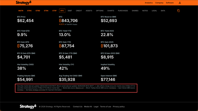Click the BTC Yield YTD value 13.0%
This screenshot has width=198, height=111.
pos(65,35)
